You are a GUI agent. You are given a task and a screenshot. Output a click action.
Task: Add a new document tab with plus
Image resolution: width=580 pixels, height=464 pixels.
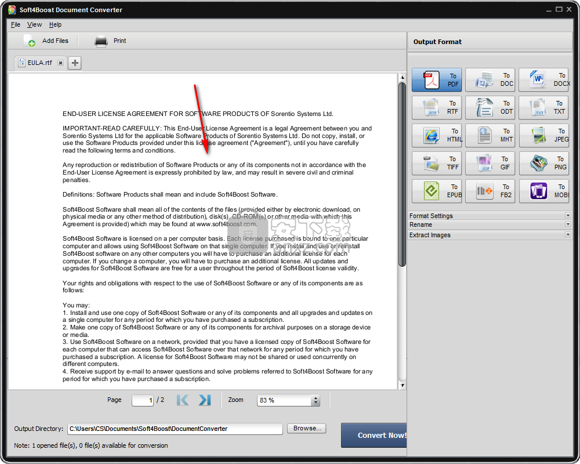coord(75,63)
